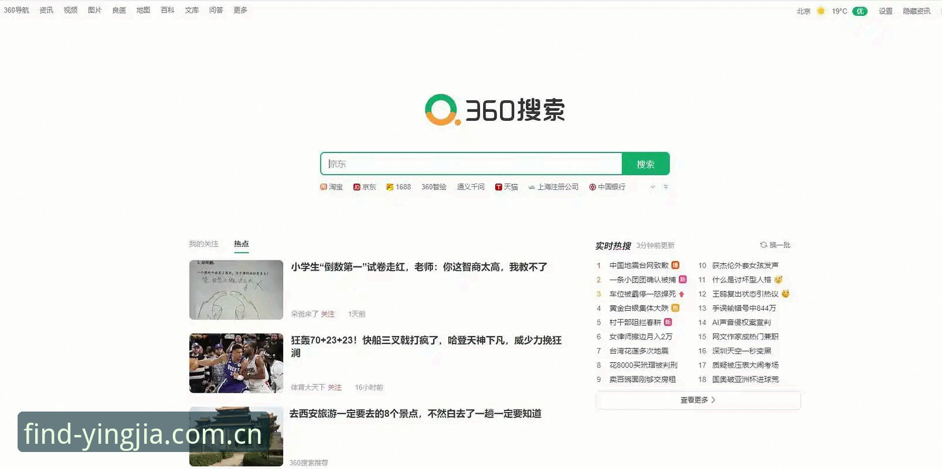Open hot topic 卖百碗面刚够交房租
This screenshot has height=469, width=942.
tap(642, 379)
